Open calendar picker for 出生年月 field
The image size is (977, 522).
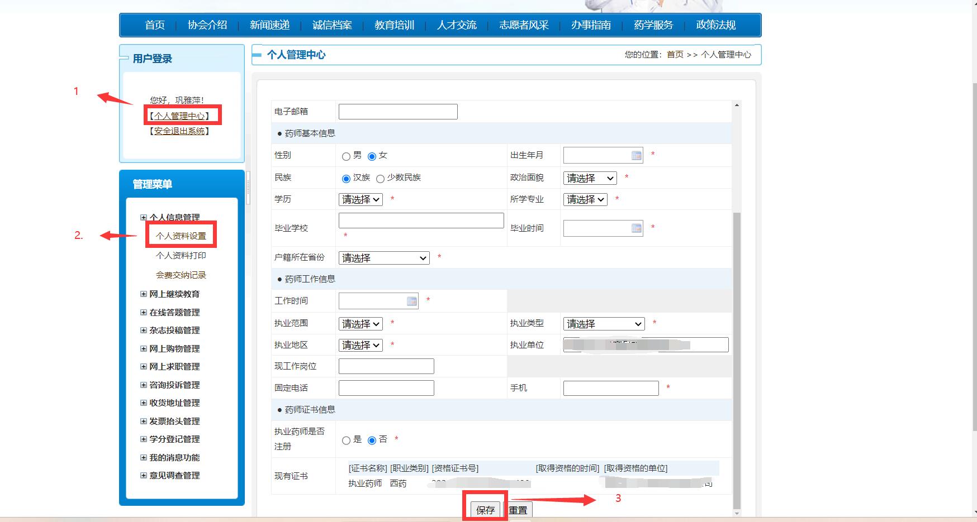tap(636, 156)
